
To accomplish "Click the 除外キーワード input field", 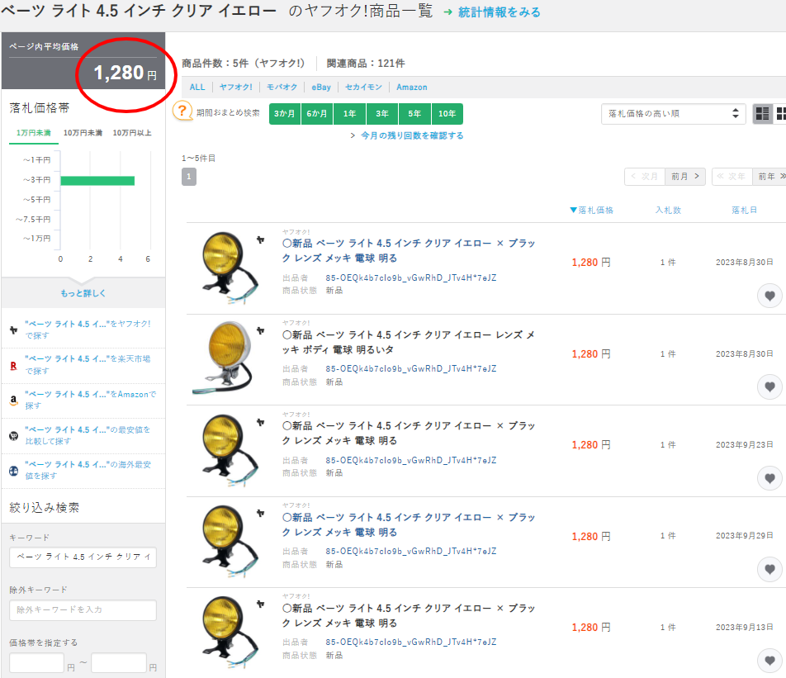I will [83, 610].
